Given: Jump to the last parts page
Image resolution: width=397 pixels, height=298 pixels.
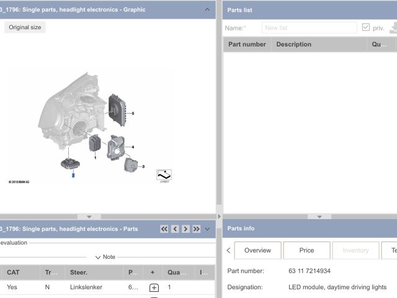Looking at the screenshot, I should tap(196, 229).
